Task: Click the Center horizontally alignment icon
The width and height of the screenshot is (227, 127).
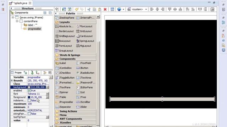Action: click(x=157, y=10)
